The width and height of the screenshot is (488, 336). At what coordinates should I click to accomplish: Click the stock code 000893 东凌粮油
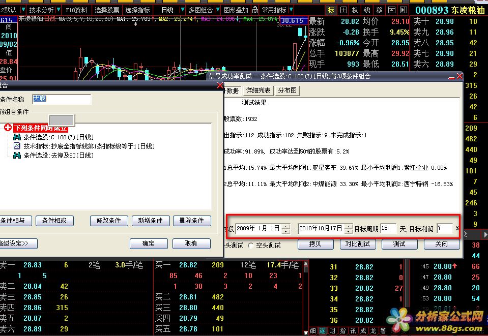pos(450,10)
